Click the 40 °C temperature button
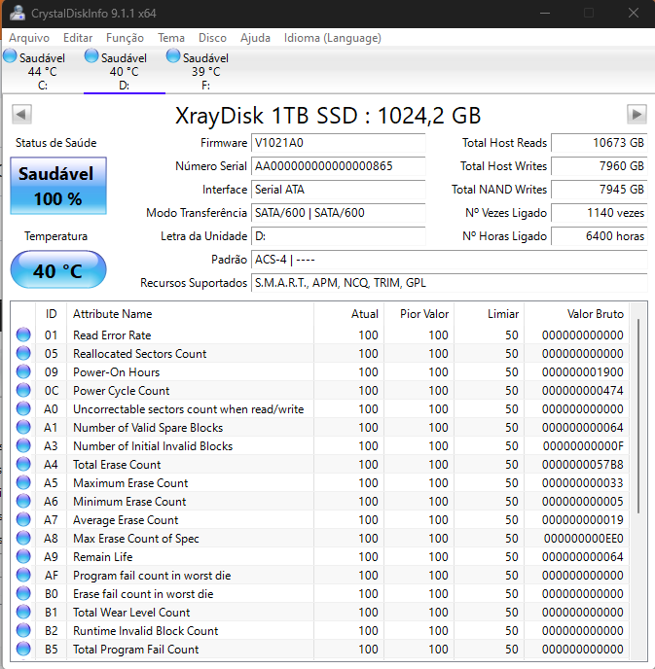This screenshot has height=669, width=655. [x=58, y=269]
